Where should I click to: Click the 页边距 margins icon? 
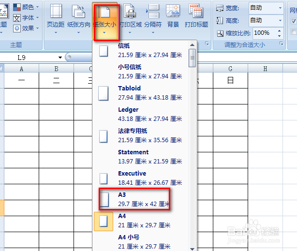pos(56,11)
